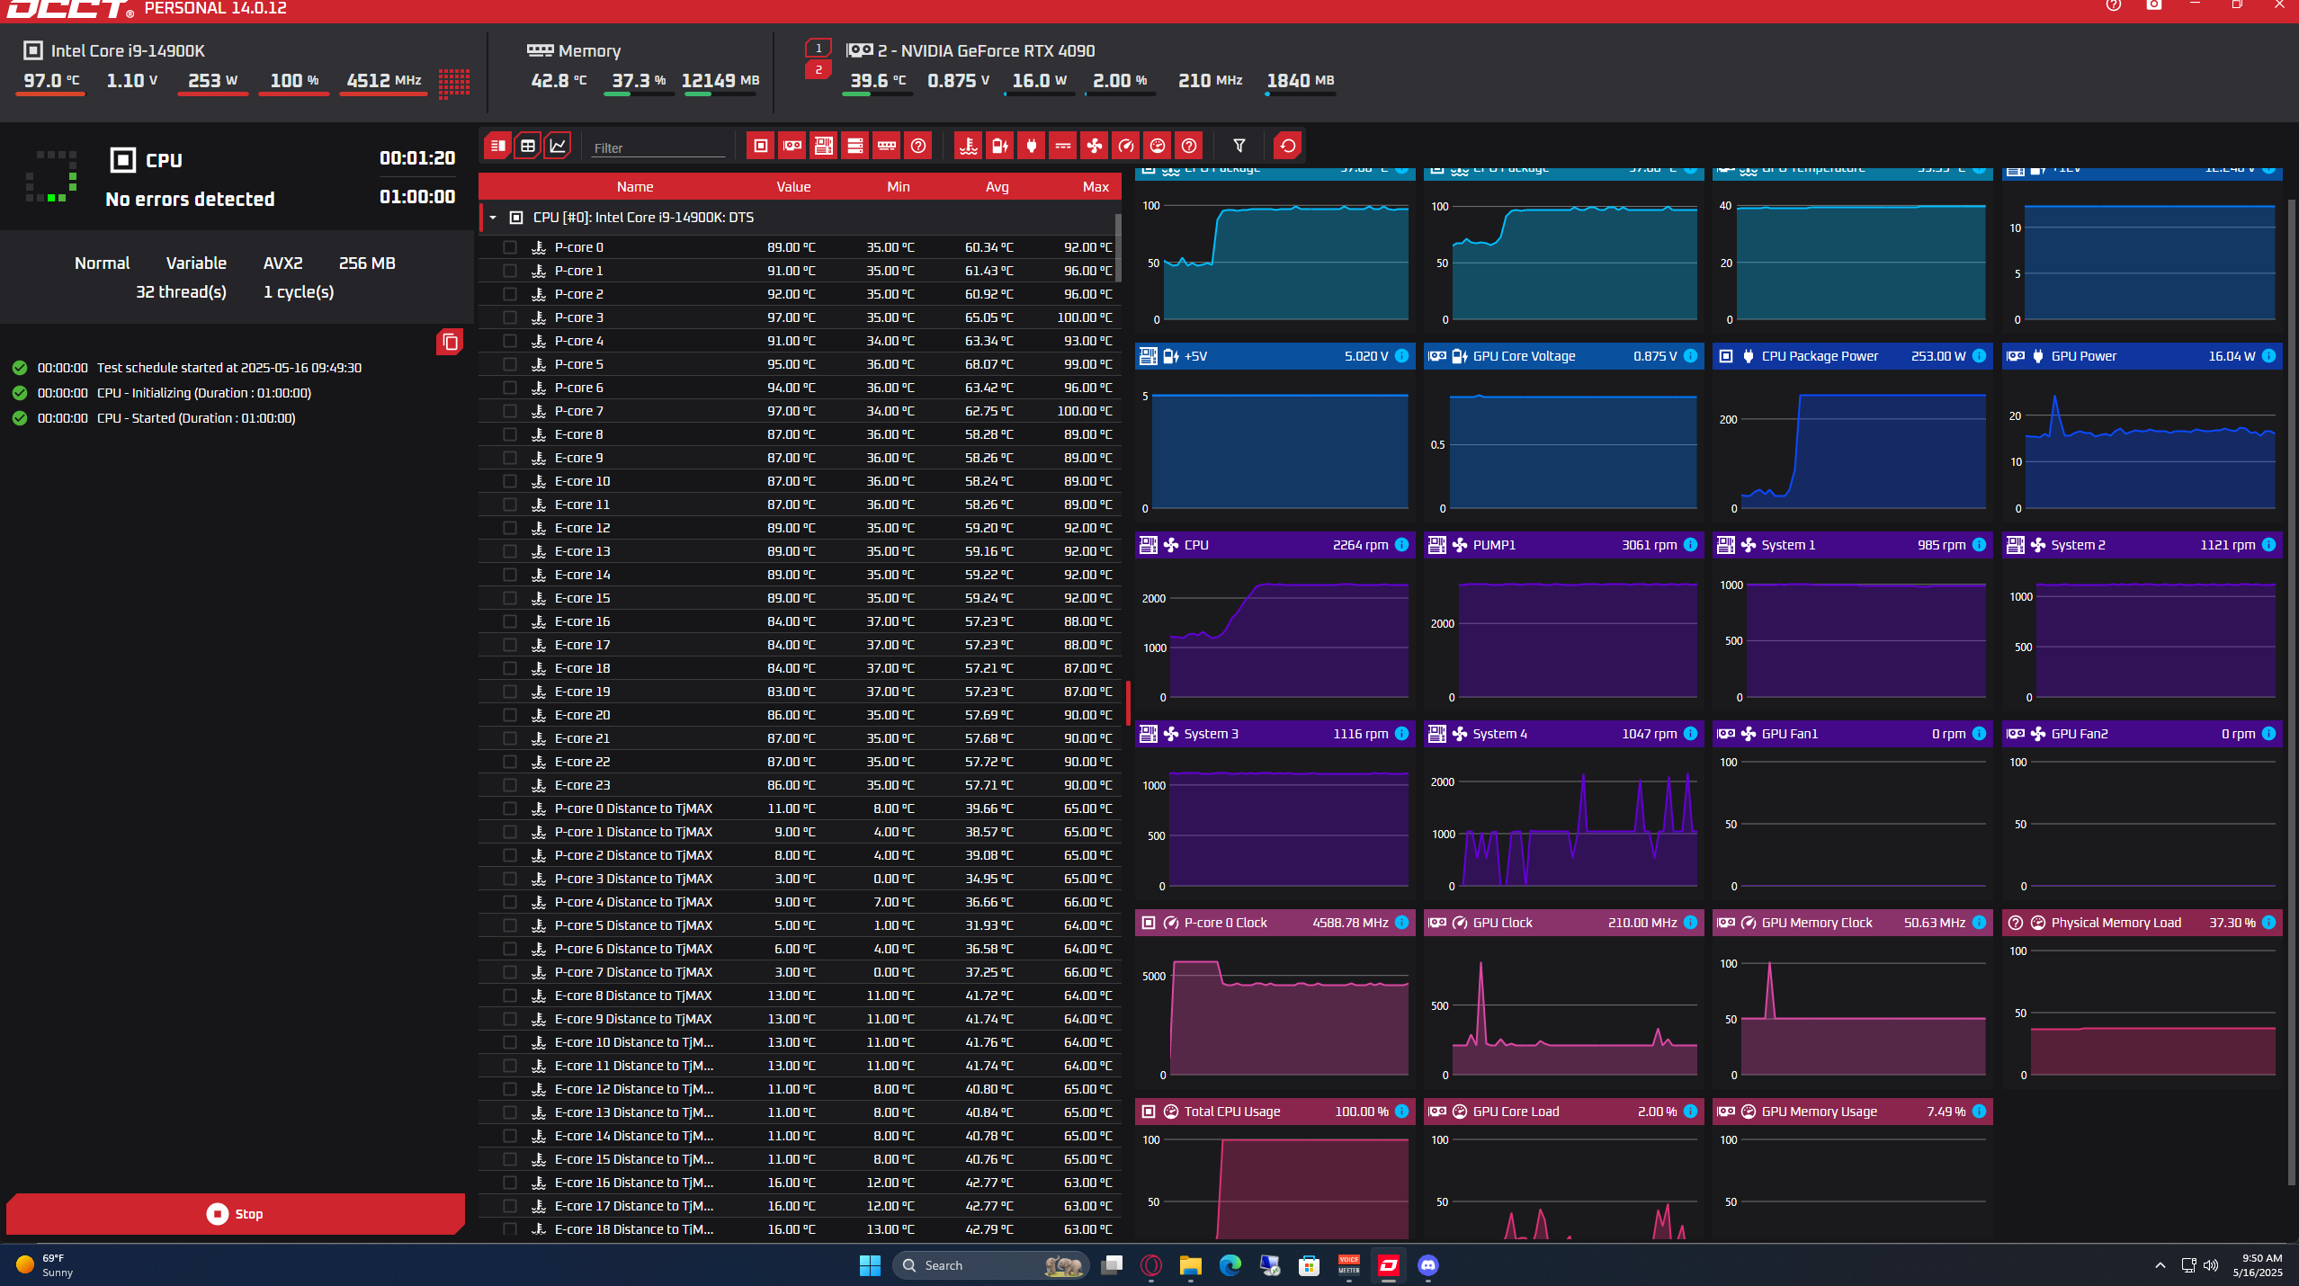This screenshot has width=2299, height=1286.
Task: Toggle the current sensor filter icon
Action: [x=1063, y=146]
